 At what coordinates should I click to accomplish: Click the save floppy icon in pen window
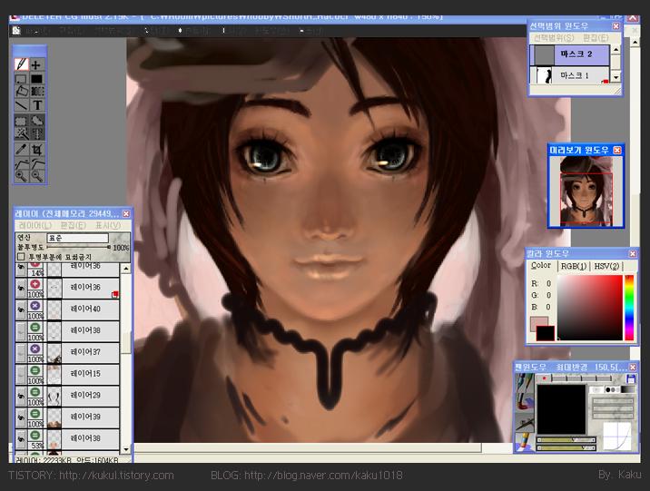631,378
